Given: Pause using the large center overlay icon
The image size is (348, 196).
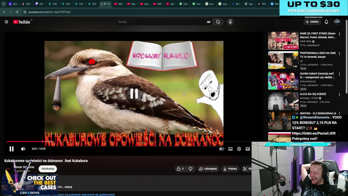Looking at the screenshot, I should point(134,93).
